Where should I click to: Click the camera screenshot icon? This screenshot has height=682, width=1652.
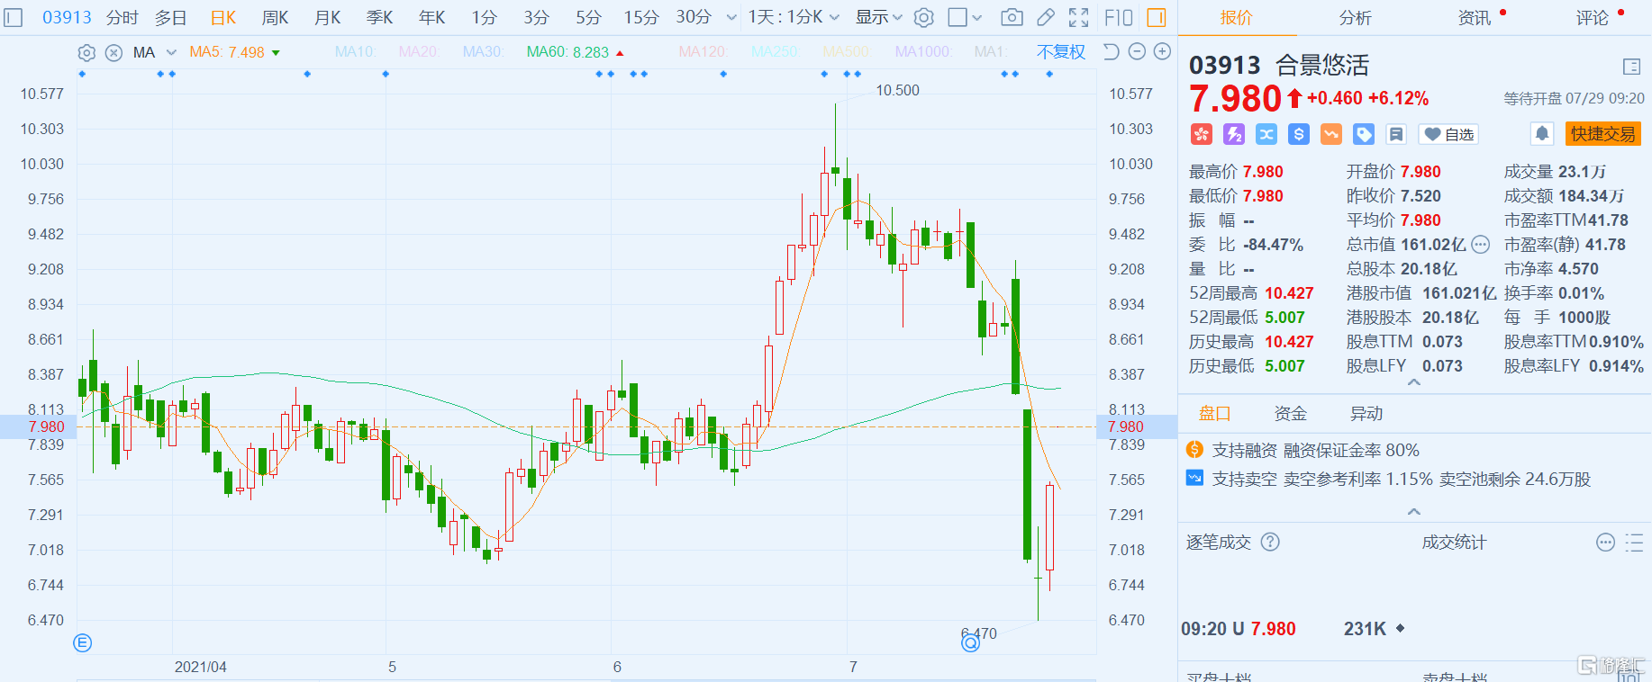pyautogui.click(x=1012, y=17)
